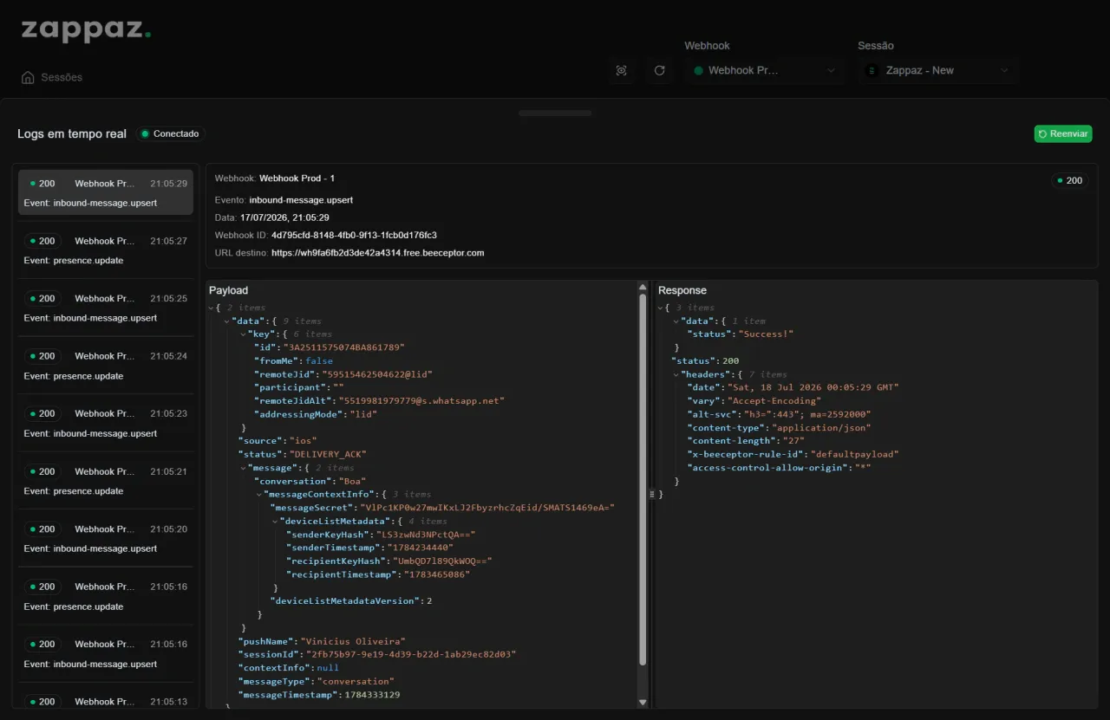Click the "messageTimestamp" value 1784333129
The width and height of the screenshot is (1110, 720).
click(372, 695)
